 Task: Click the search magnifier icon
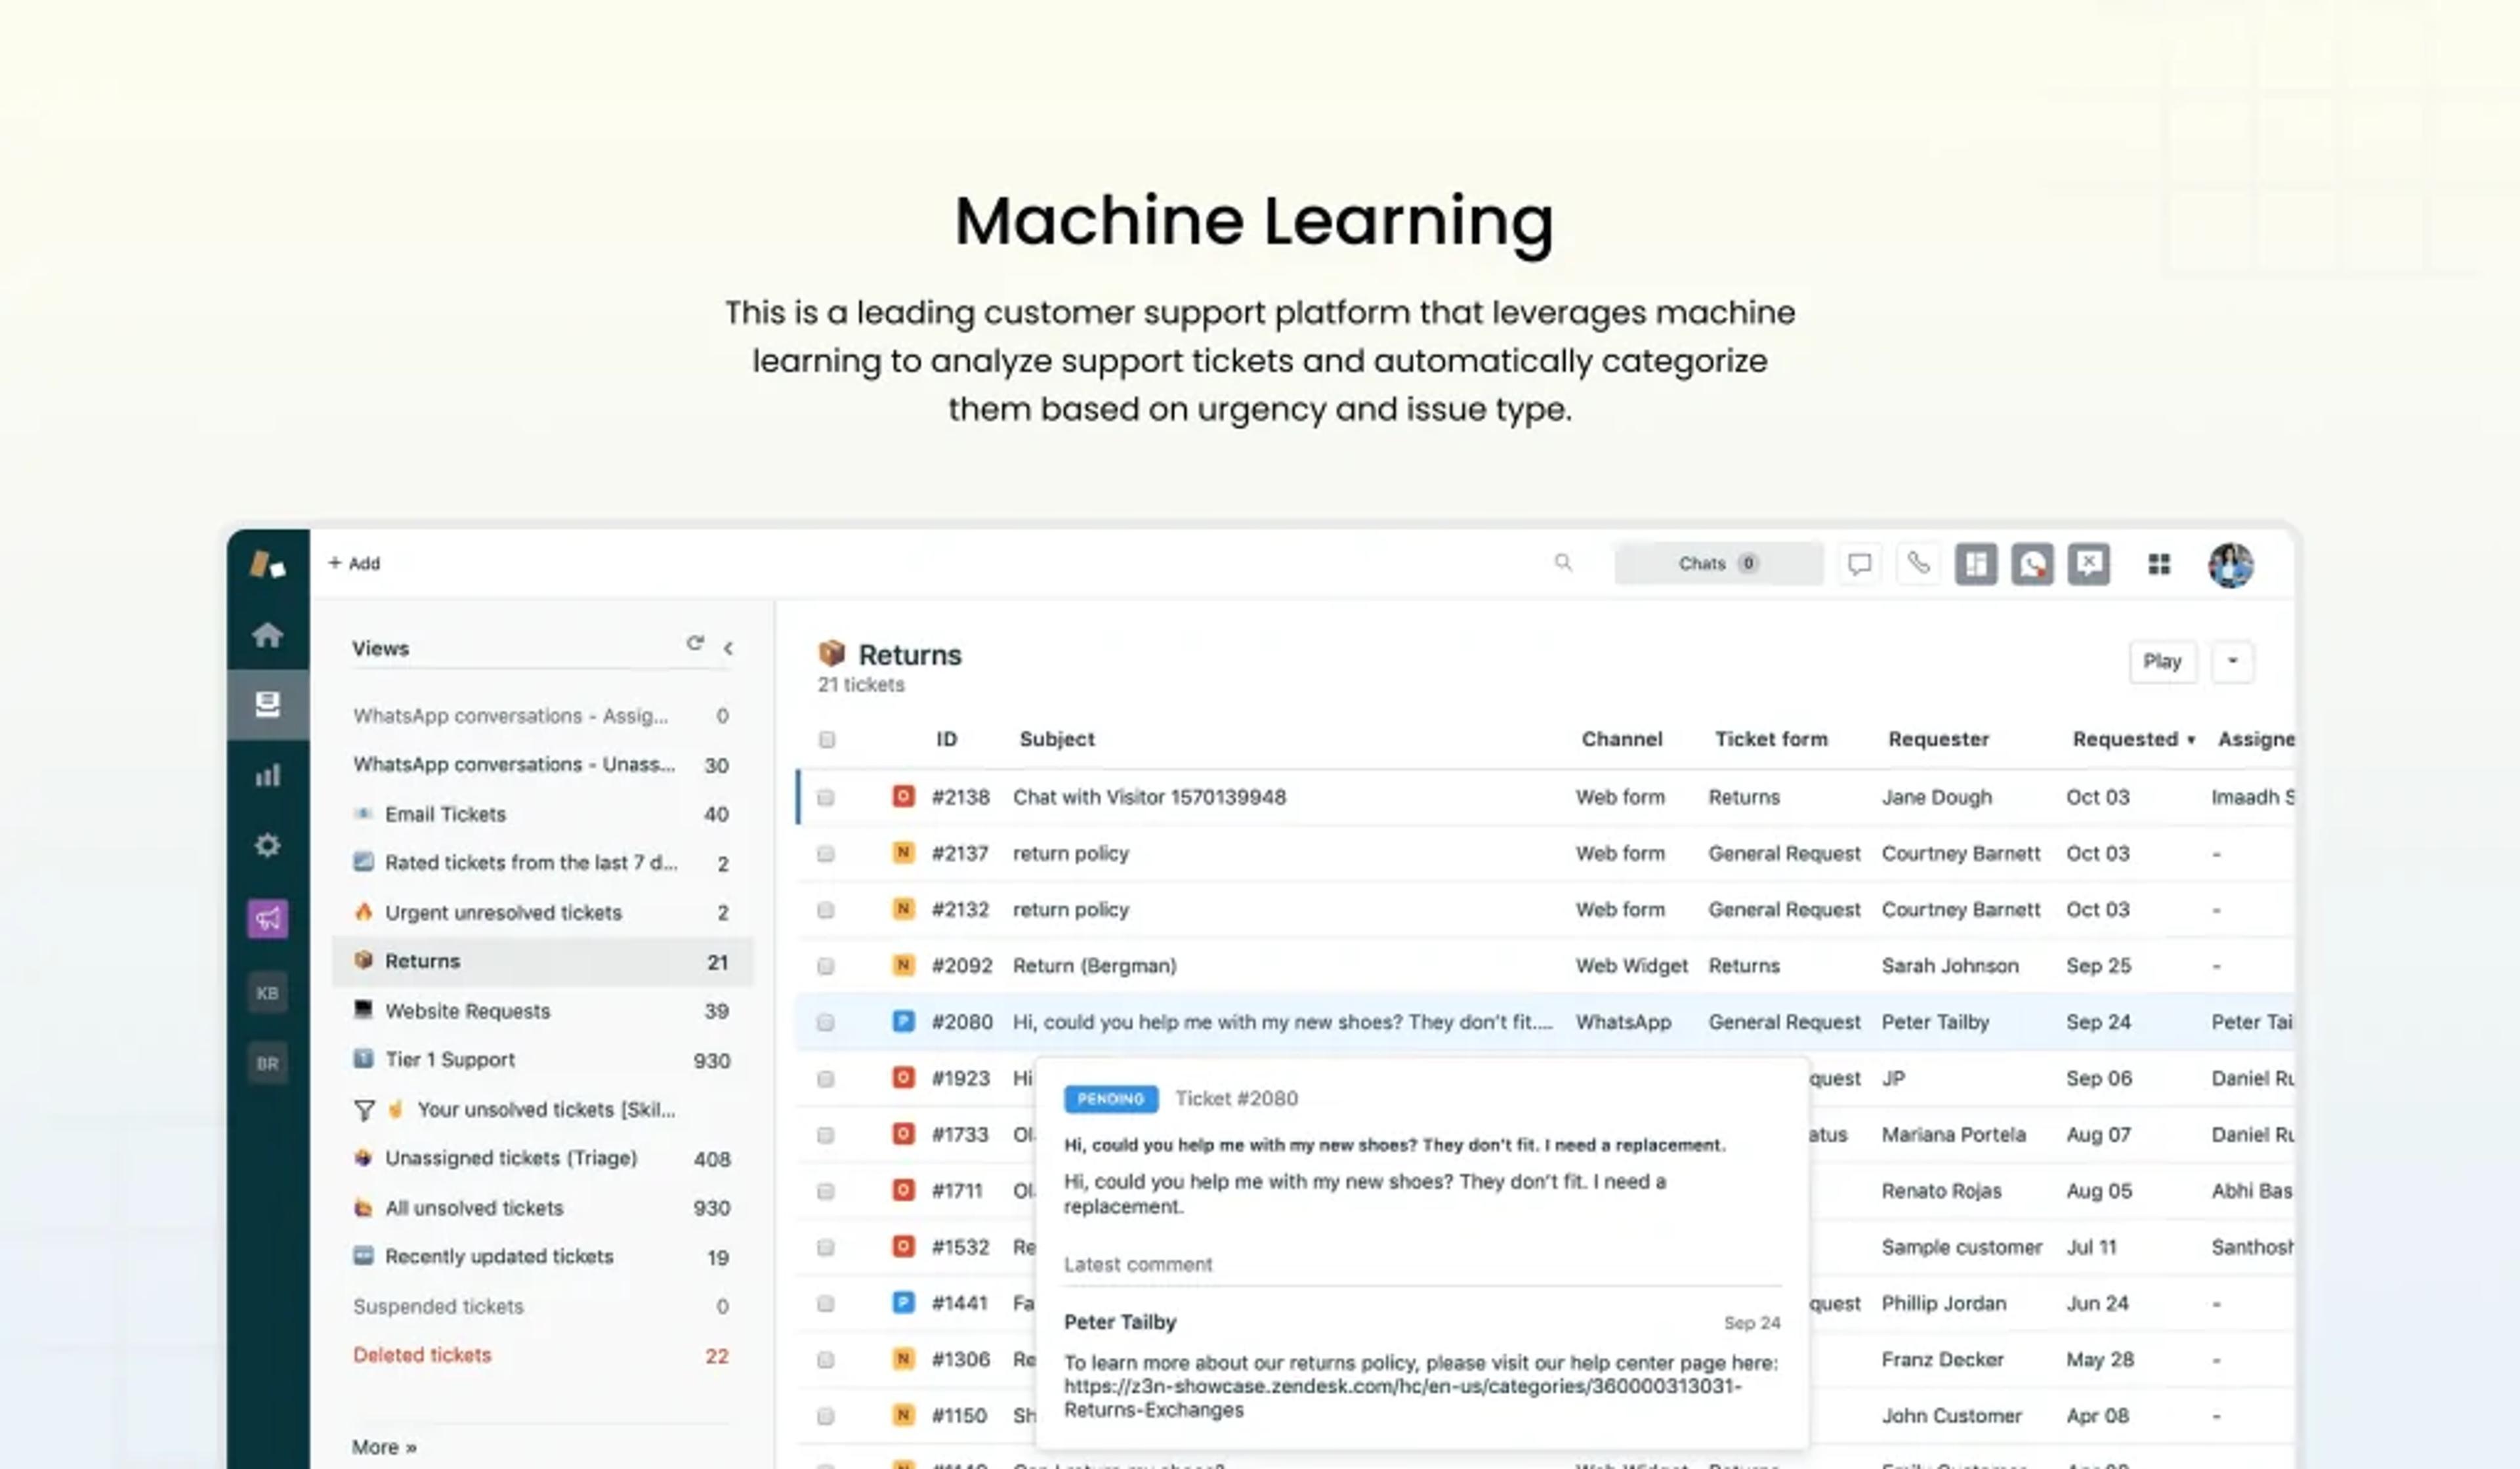point(1563,563)
